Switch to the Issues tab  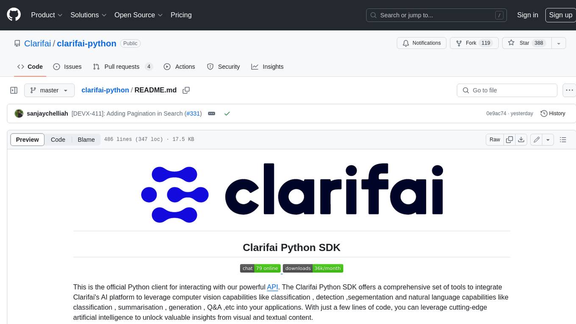coord(67,67)
